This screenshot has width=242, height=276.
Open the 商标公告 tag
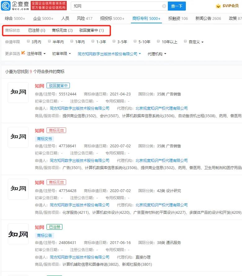44,236
